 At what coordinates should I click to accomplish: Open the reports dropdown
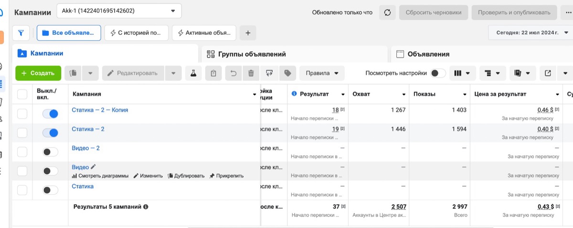[x=522, y=73]
